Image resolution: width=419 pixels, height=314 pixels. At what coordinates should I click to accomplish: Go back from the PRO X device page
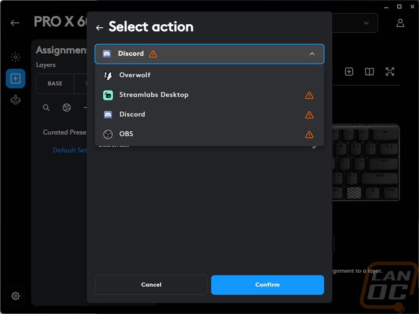15,23
